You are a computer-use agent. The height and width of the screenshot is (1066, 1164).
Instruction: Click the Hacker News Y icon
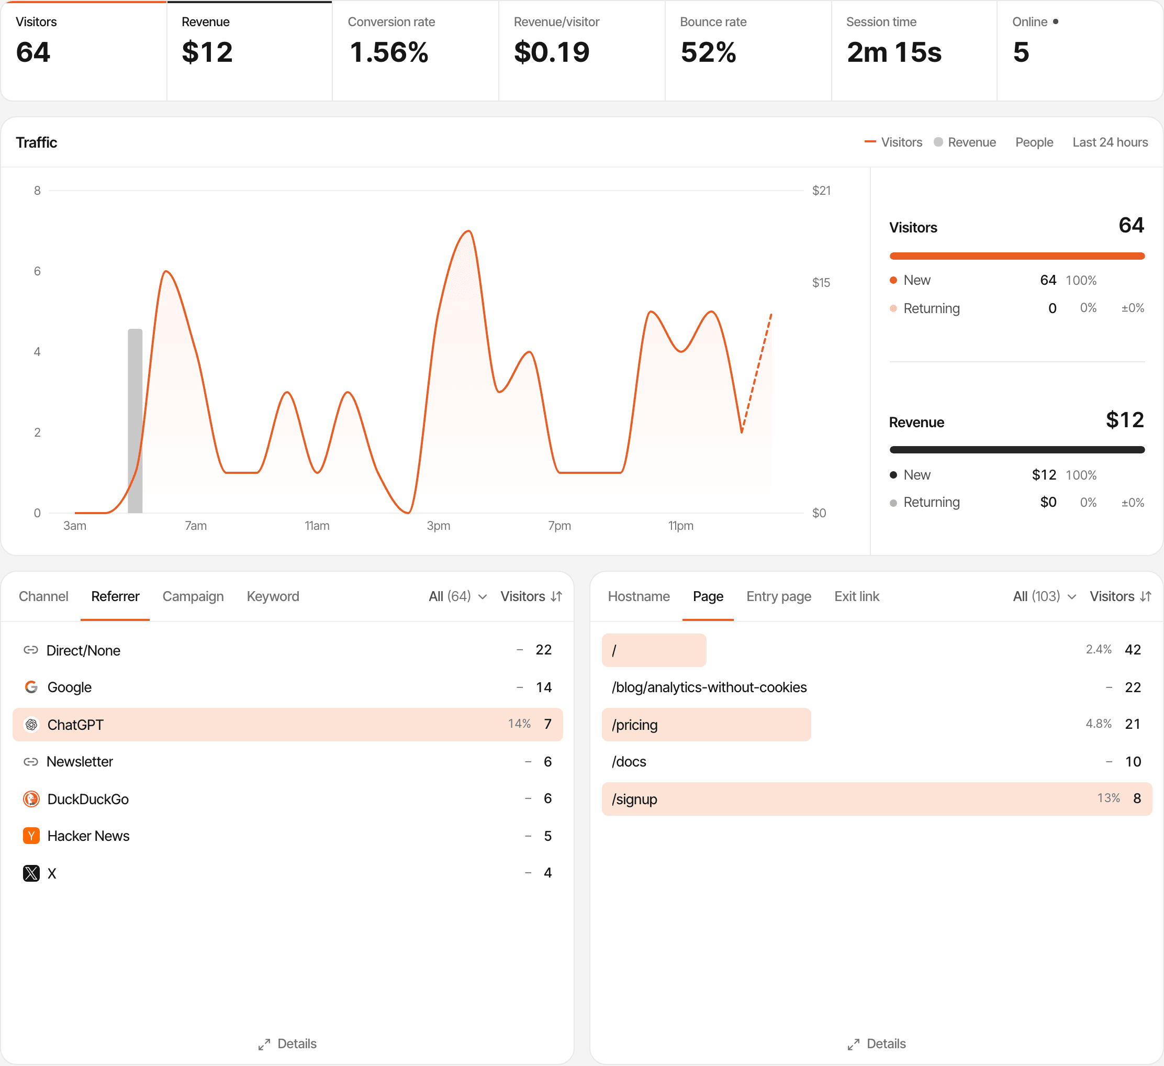pyautogui.click(x=31, y=836)
